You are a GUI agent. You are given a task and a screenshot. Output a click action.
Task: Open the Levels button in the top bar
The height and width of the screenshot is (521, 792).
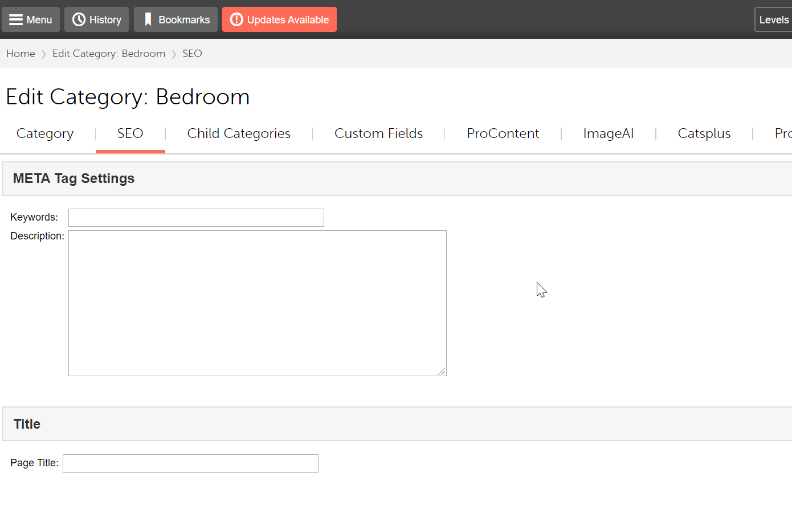click(x=773, y=20)
